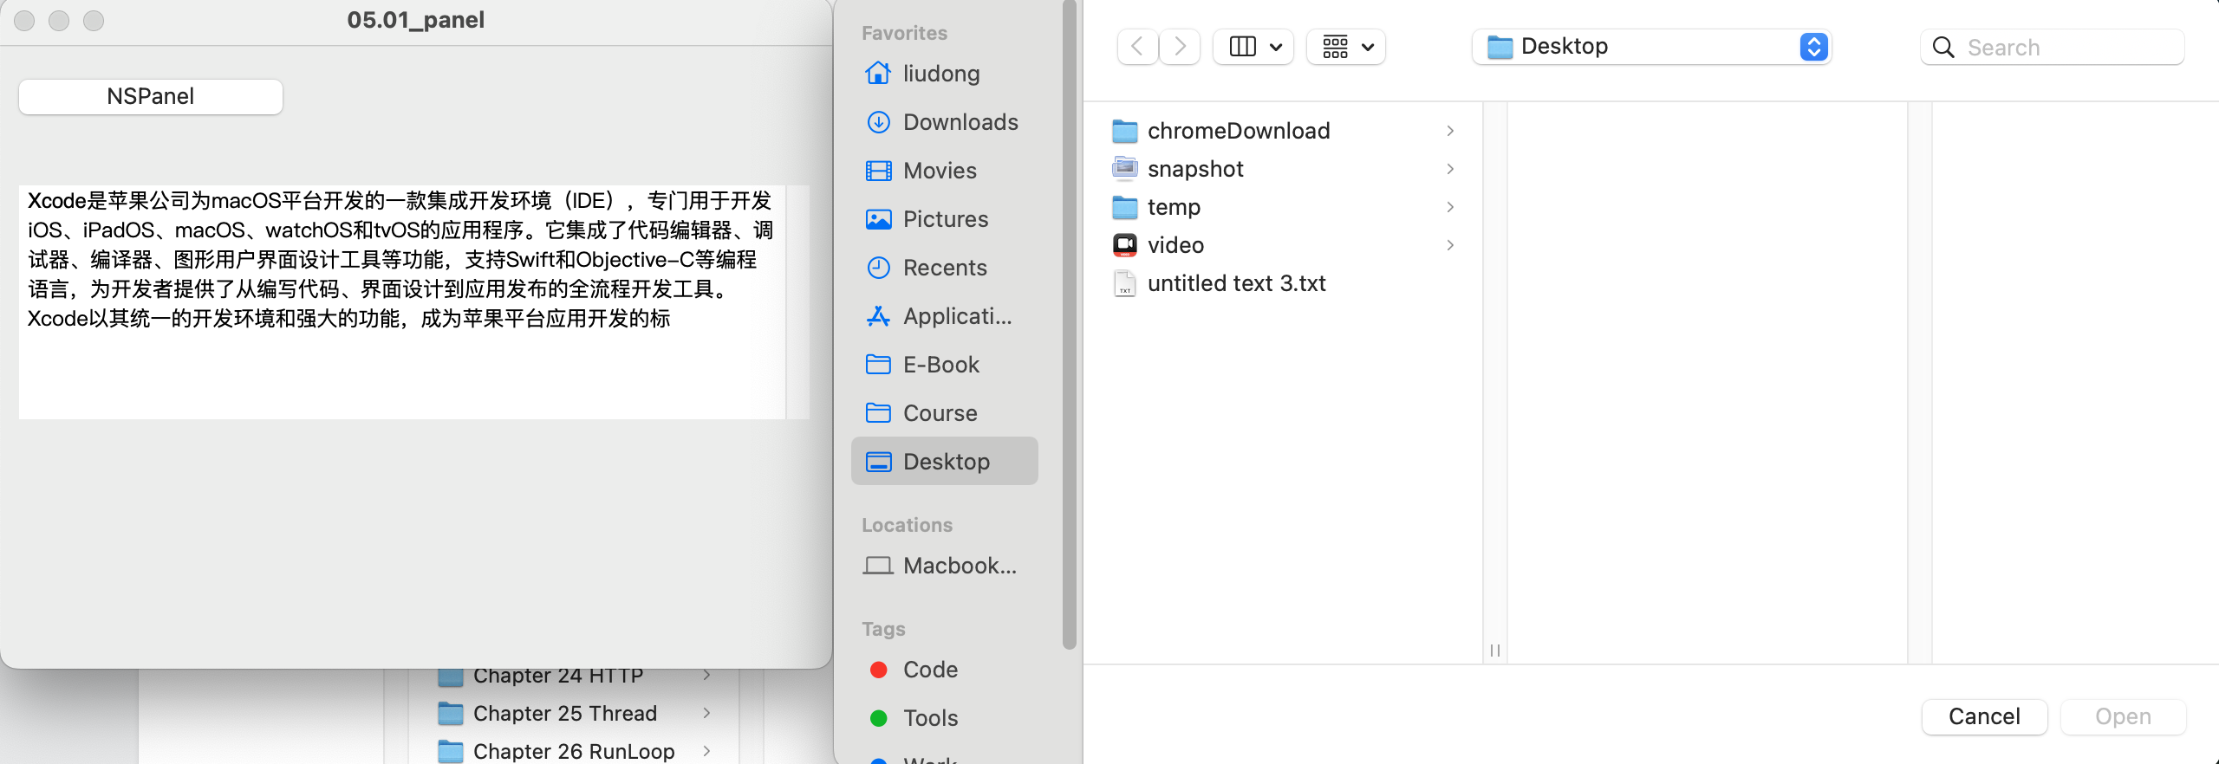
Task: Select the Movies label in sidebar
Action: click(940, 171)
